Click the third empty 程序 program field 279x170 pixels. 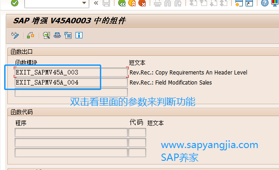coord(71,153)
